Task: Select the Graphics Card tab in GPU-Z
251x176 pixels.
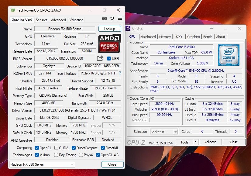Action: pyautogui.click(x=22, y=19)
